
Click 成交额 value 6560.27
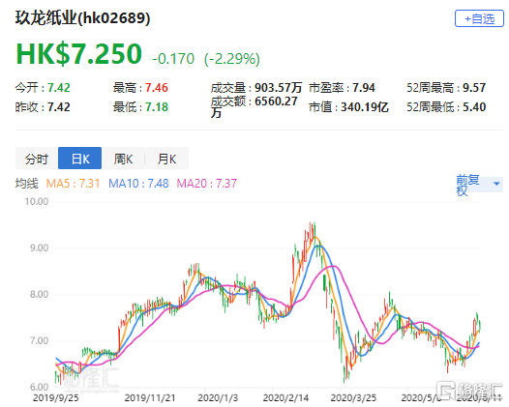pos(276,102)
